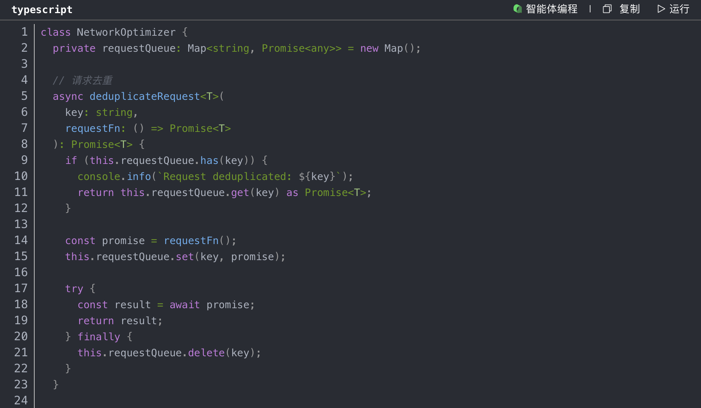This screenshot has width=701, height=408.
Task: Click the typescript language label
Action: tap(42, 9)
